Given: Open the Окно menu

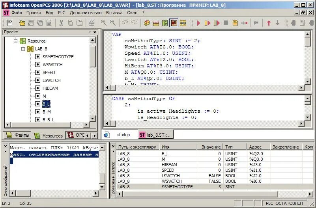Looking at the screenshot, I should point(132,13).
